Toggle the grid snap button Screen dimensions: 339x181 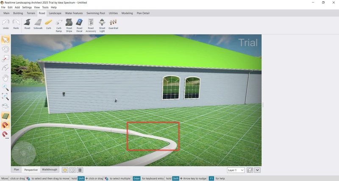(6, 116)
